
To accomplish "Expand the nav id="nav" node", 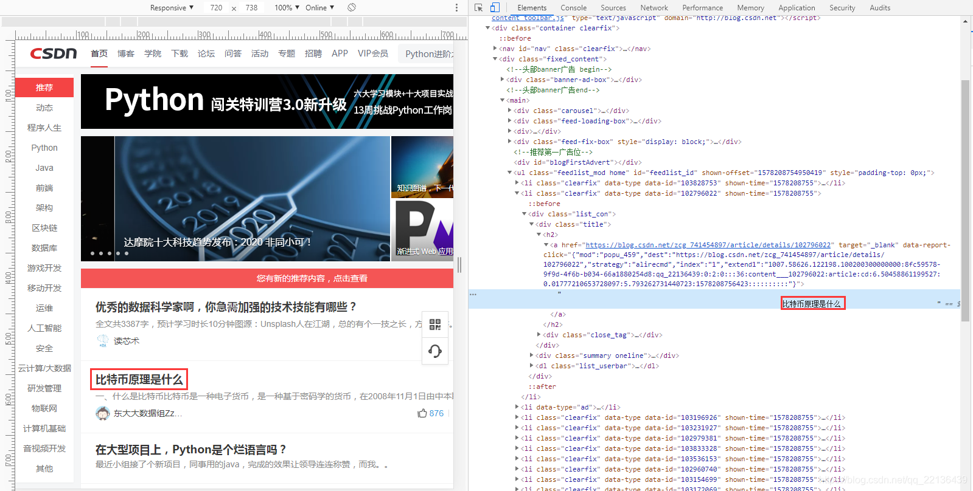I will (495, 49).
